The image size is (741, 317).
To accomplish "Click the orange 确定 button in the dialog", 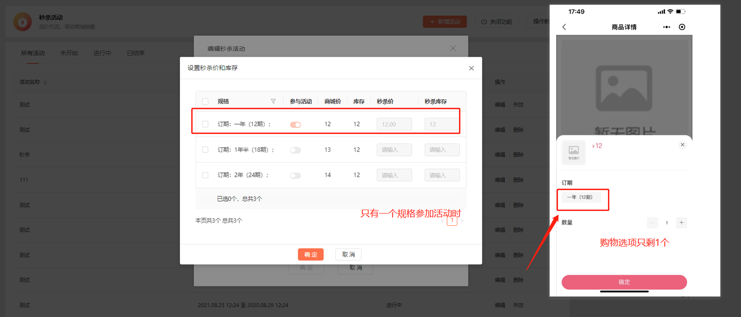I will coord(311,254).
